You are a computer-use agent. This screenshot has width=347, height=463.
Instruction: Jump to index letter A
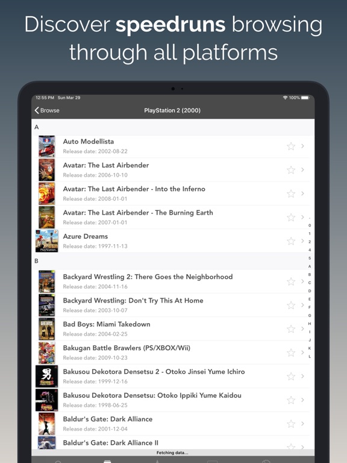click(x=310, y=266)
